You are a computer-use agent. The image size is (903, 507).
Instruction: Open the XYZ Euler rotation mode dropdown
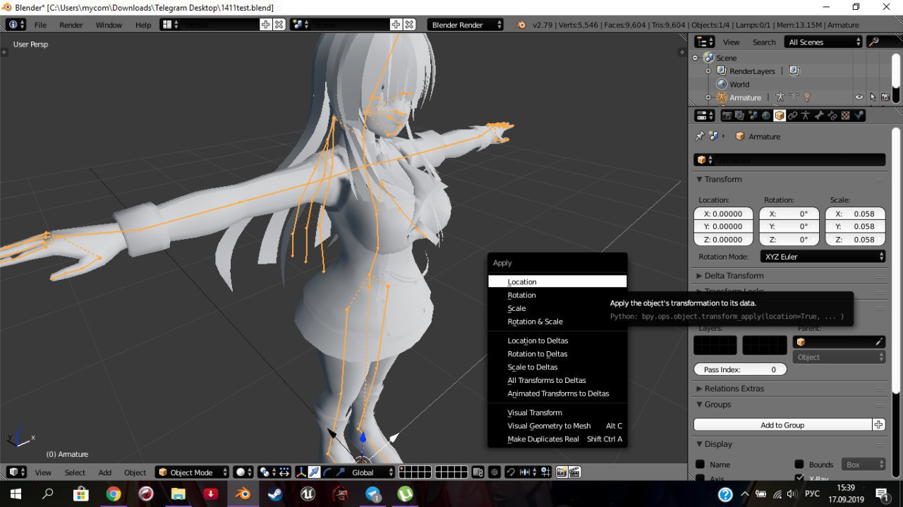click(823, 257)
